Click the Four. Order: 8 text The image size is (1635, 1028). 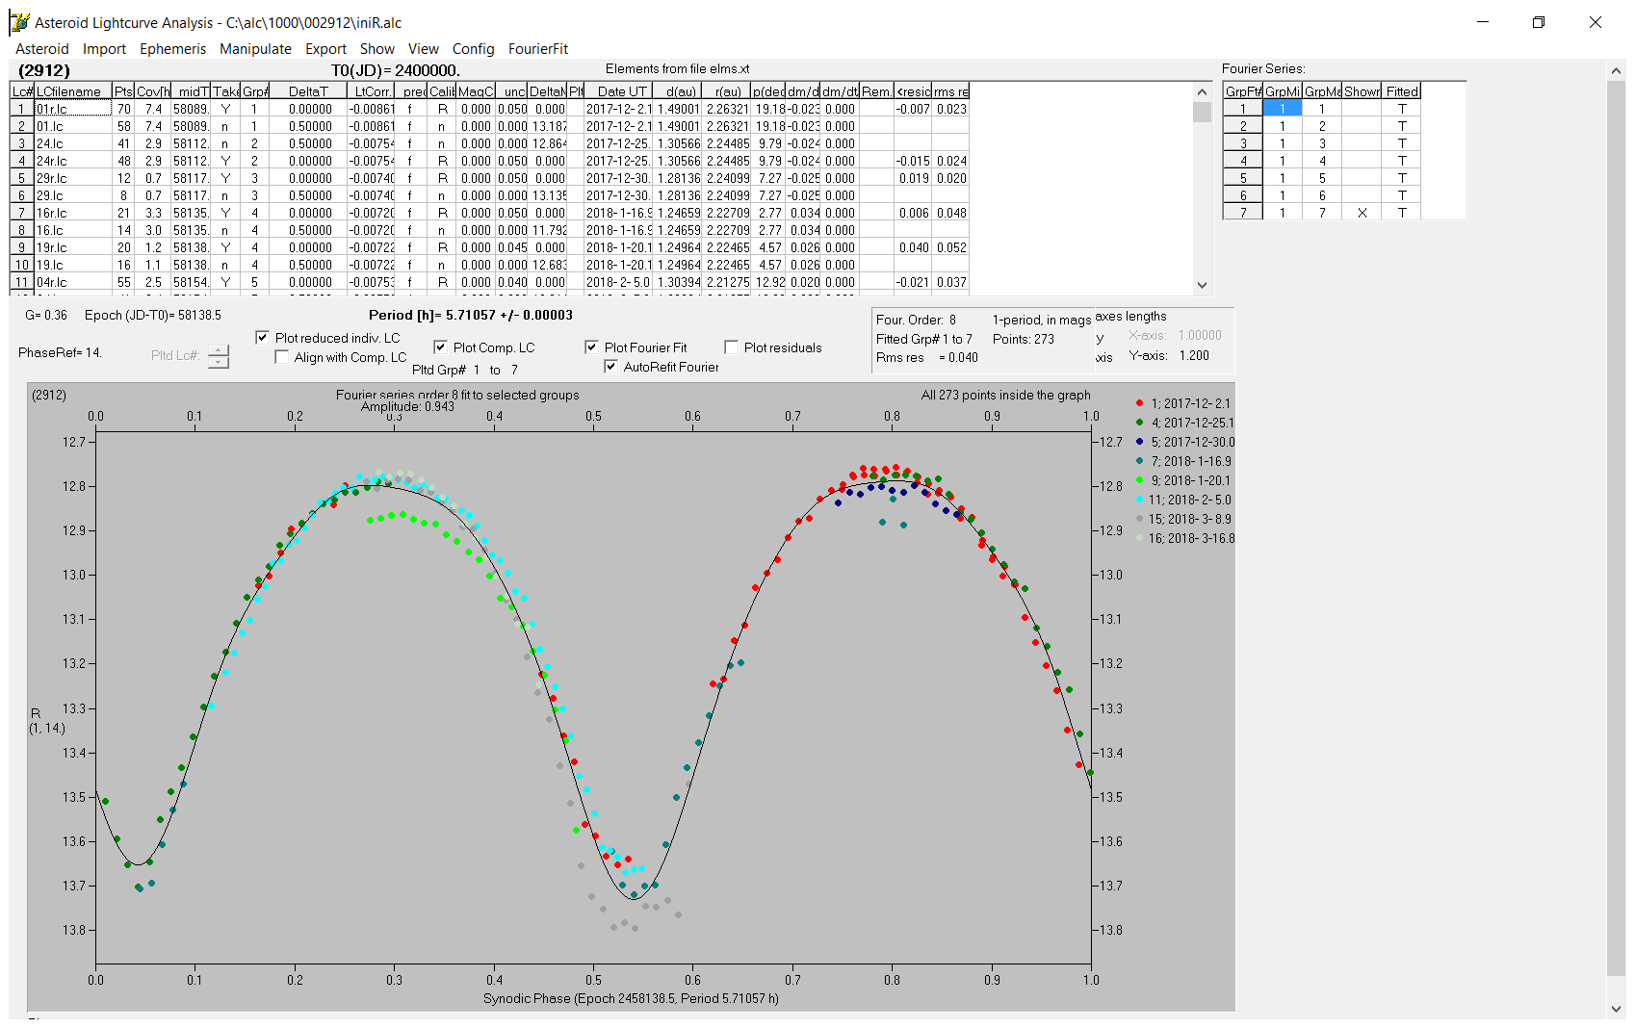[916, 320]
